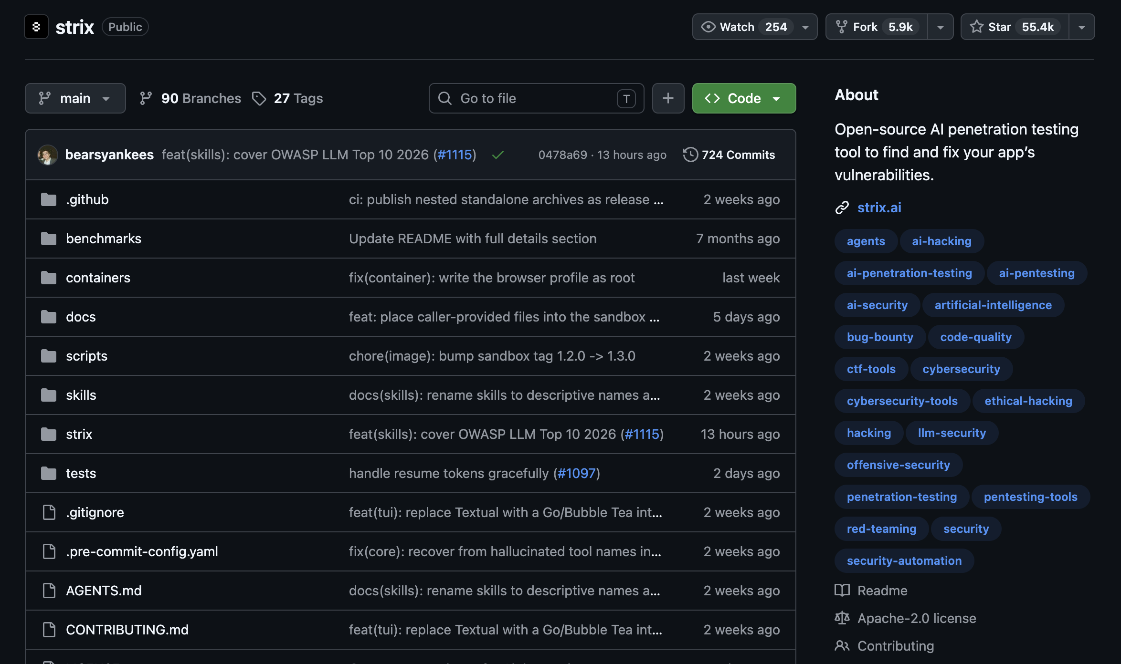The image size is (1121, 664).
Task: Expand the Star lists dropdown arrow
Action: 1082,27
